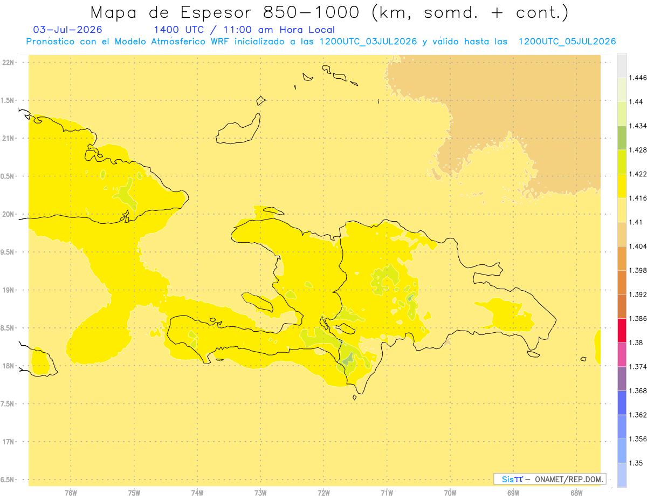This screenshot has width=647, height=500.
Task: Click the '17N' latitude axis label
Action: pyautogui.click(x=8, y=442)
